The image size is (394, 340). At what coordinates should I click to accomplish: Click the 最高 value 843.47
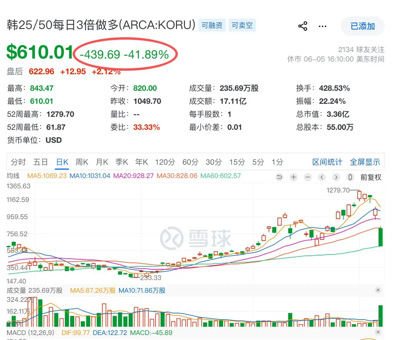coord(42,88)
